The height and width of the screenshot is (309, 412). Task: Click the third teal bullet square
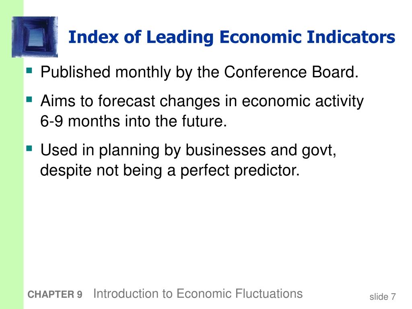[29, 148]
